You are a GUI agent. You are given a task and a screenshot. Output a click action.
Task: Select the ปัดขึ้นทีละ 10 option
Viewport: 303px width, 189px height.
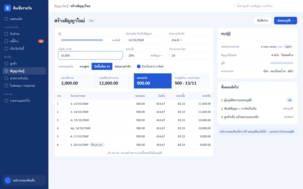pos(102,67)
